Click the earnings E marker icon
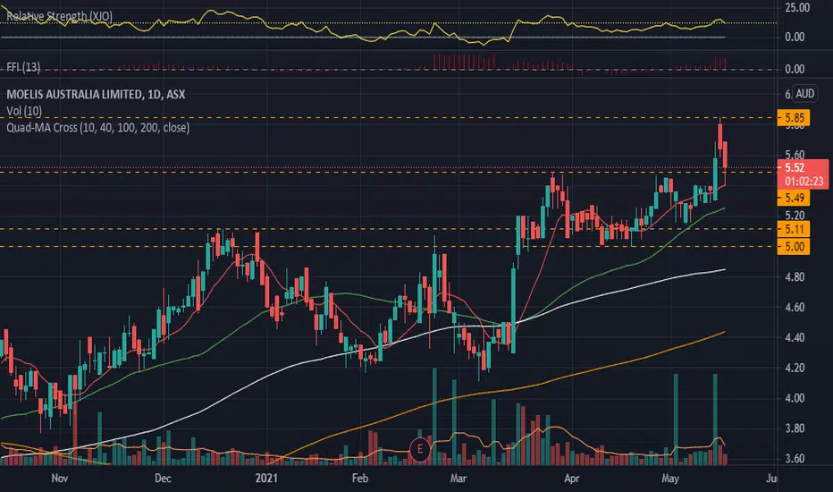This screenshot has height=492, width=833. click(x=420, y=449)
